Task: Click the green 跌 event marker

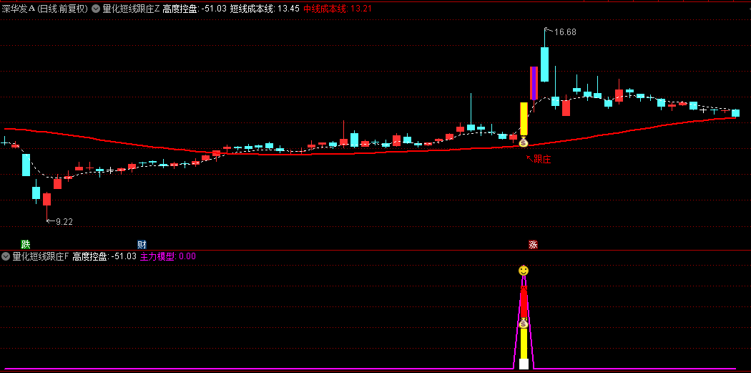Action: (x=25, y=245)
